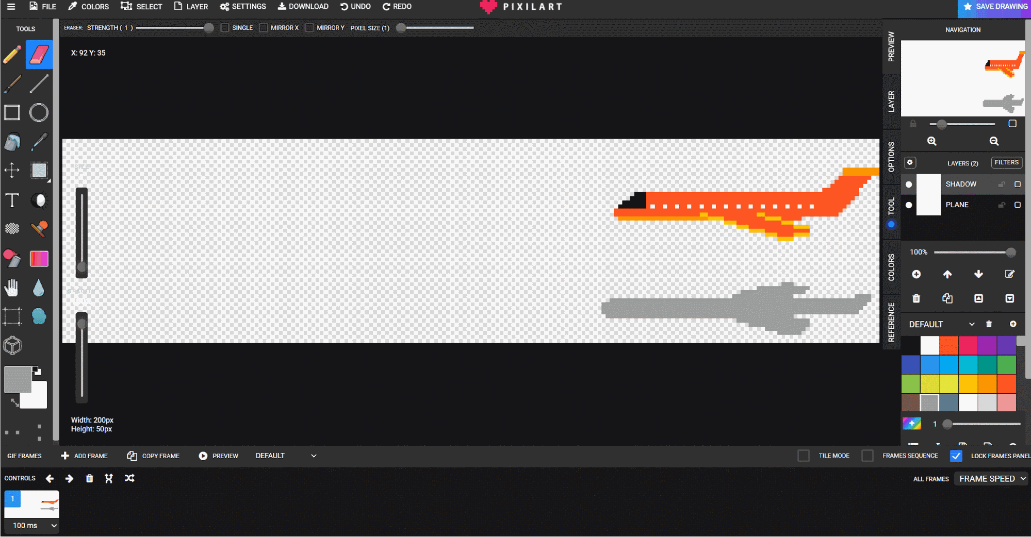Viewport: 1031px width, 537px height.
Task: Select the Move tool
Action: tap(12, 170)
